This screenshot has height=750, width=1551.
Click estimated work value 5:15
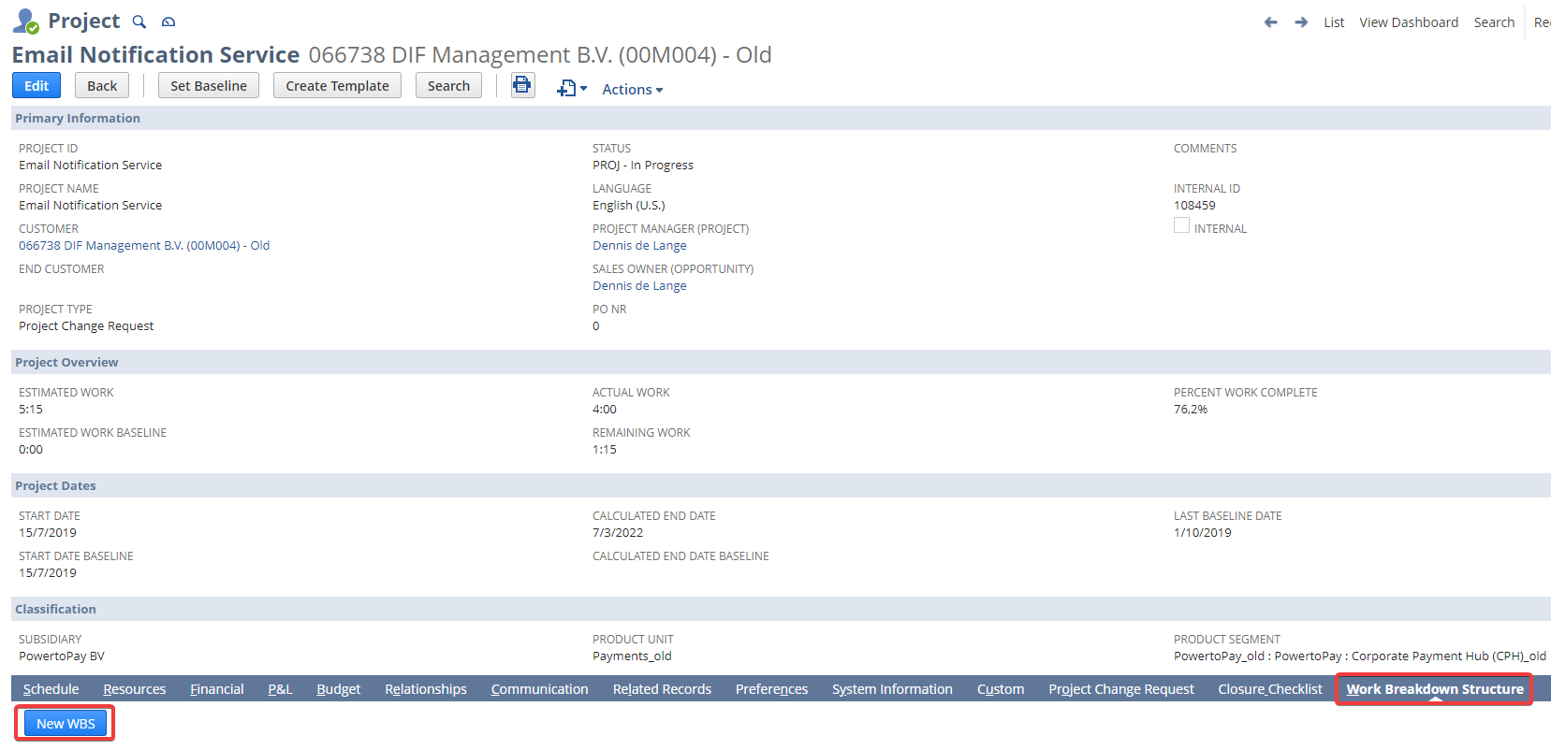coord(31,409)
